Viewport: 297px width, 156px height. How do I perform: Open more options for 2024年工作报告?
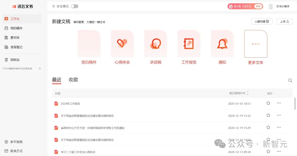point(279,103)
